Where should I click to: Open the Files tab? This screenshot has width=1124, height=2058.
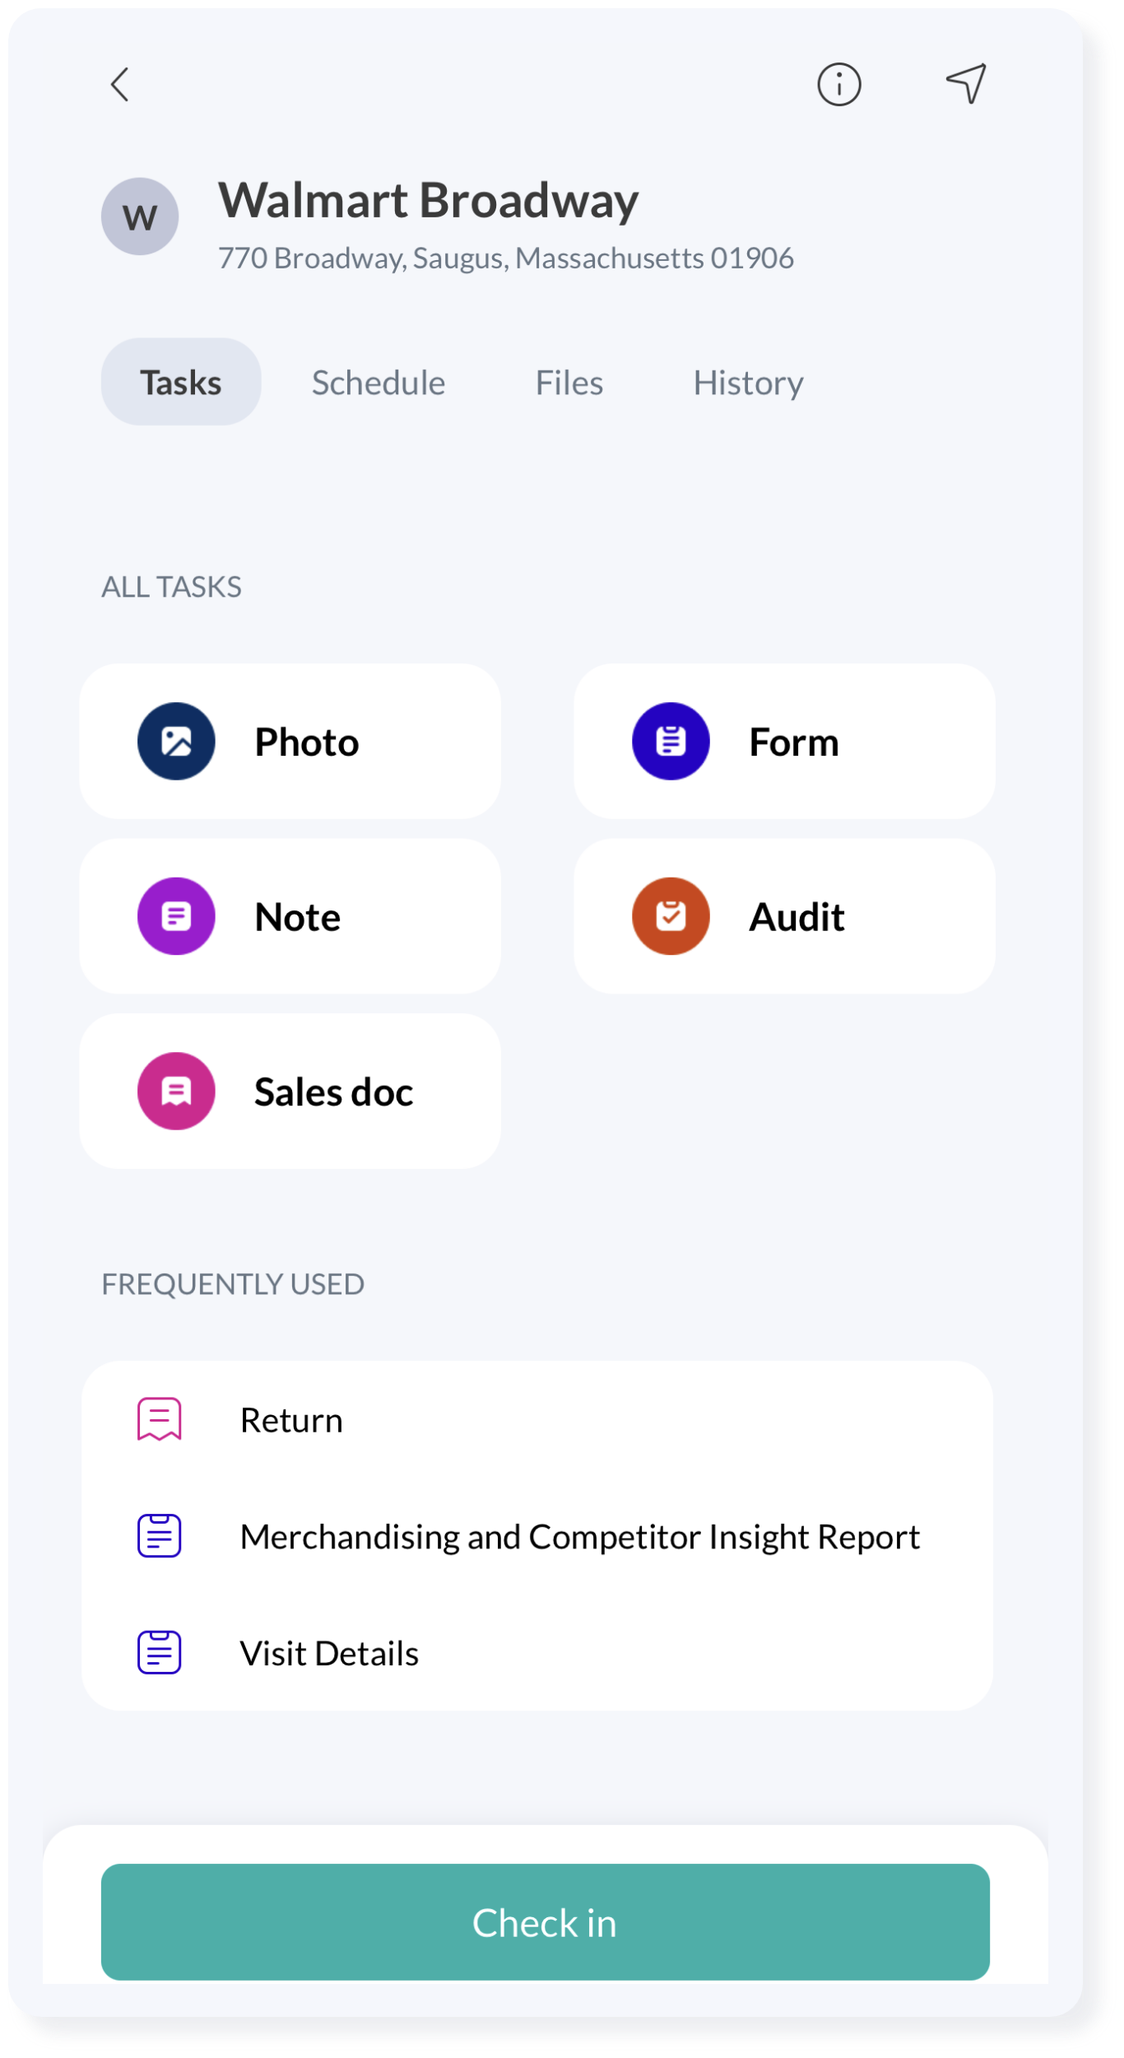569,383
